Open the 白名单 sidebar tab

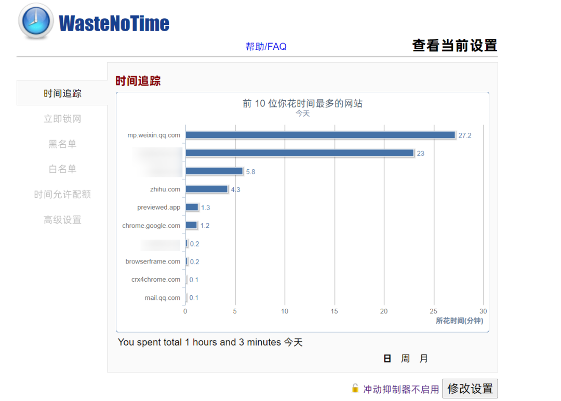(62, 169)
